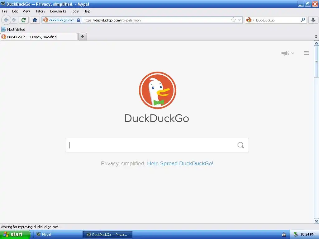
Task: Focus the URL address field
Action: tap(156, 20)
